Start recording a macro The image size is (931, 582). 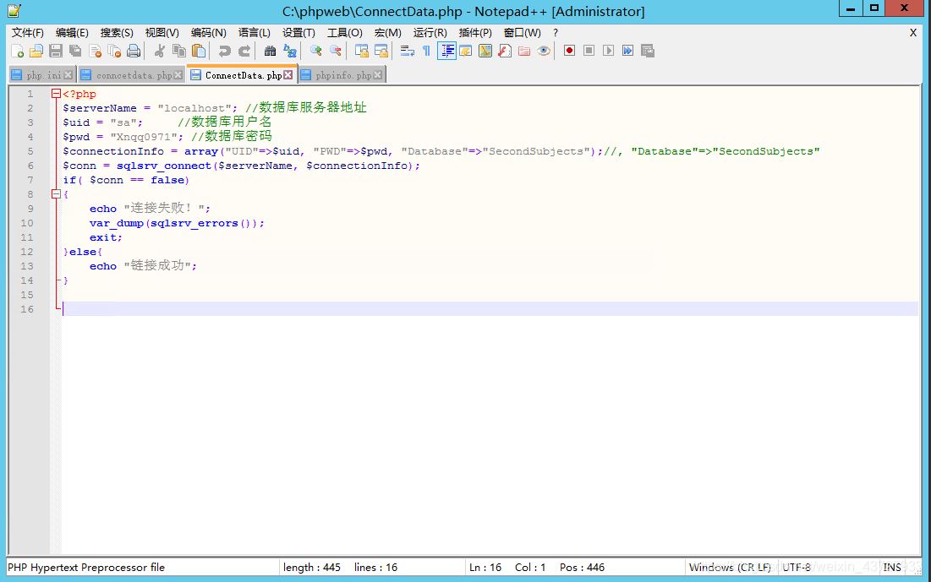[x=569, y=51]
